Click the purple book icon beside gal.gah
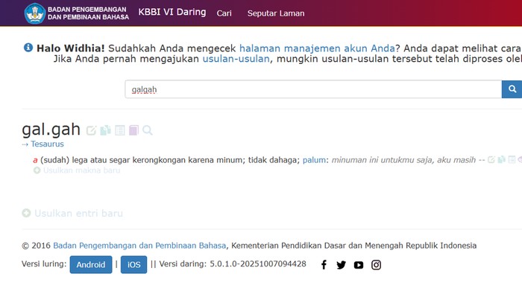This screenshot has width=522, height=291. tap(133, 130)
